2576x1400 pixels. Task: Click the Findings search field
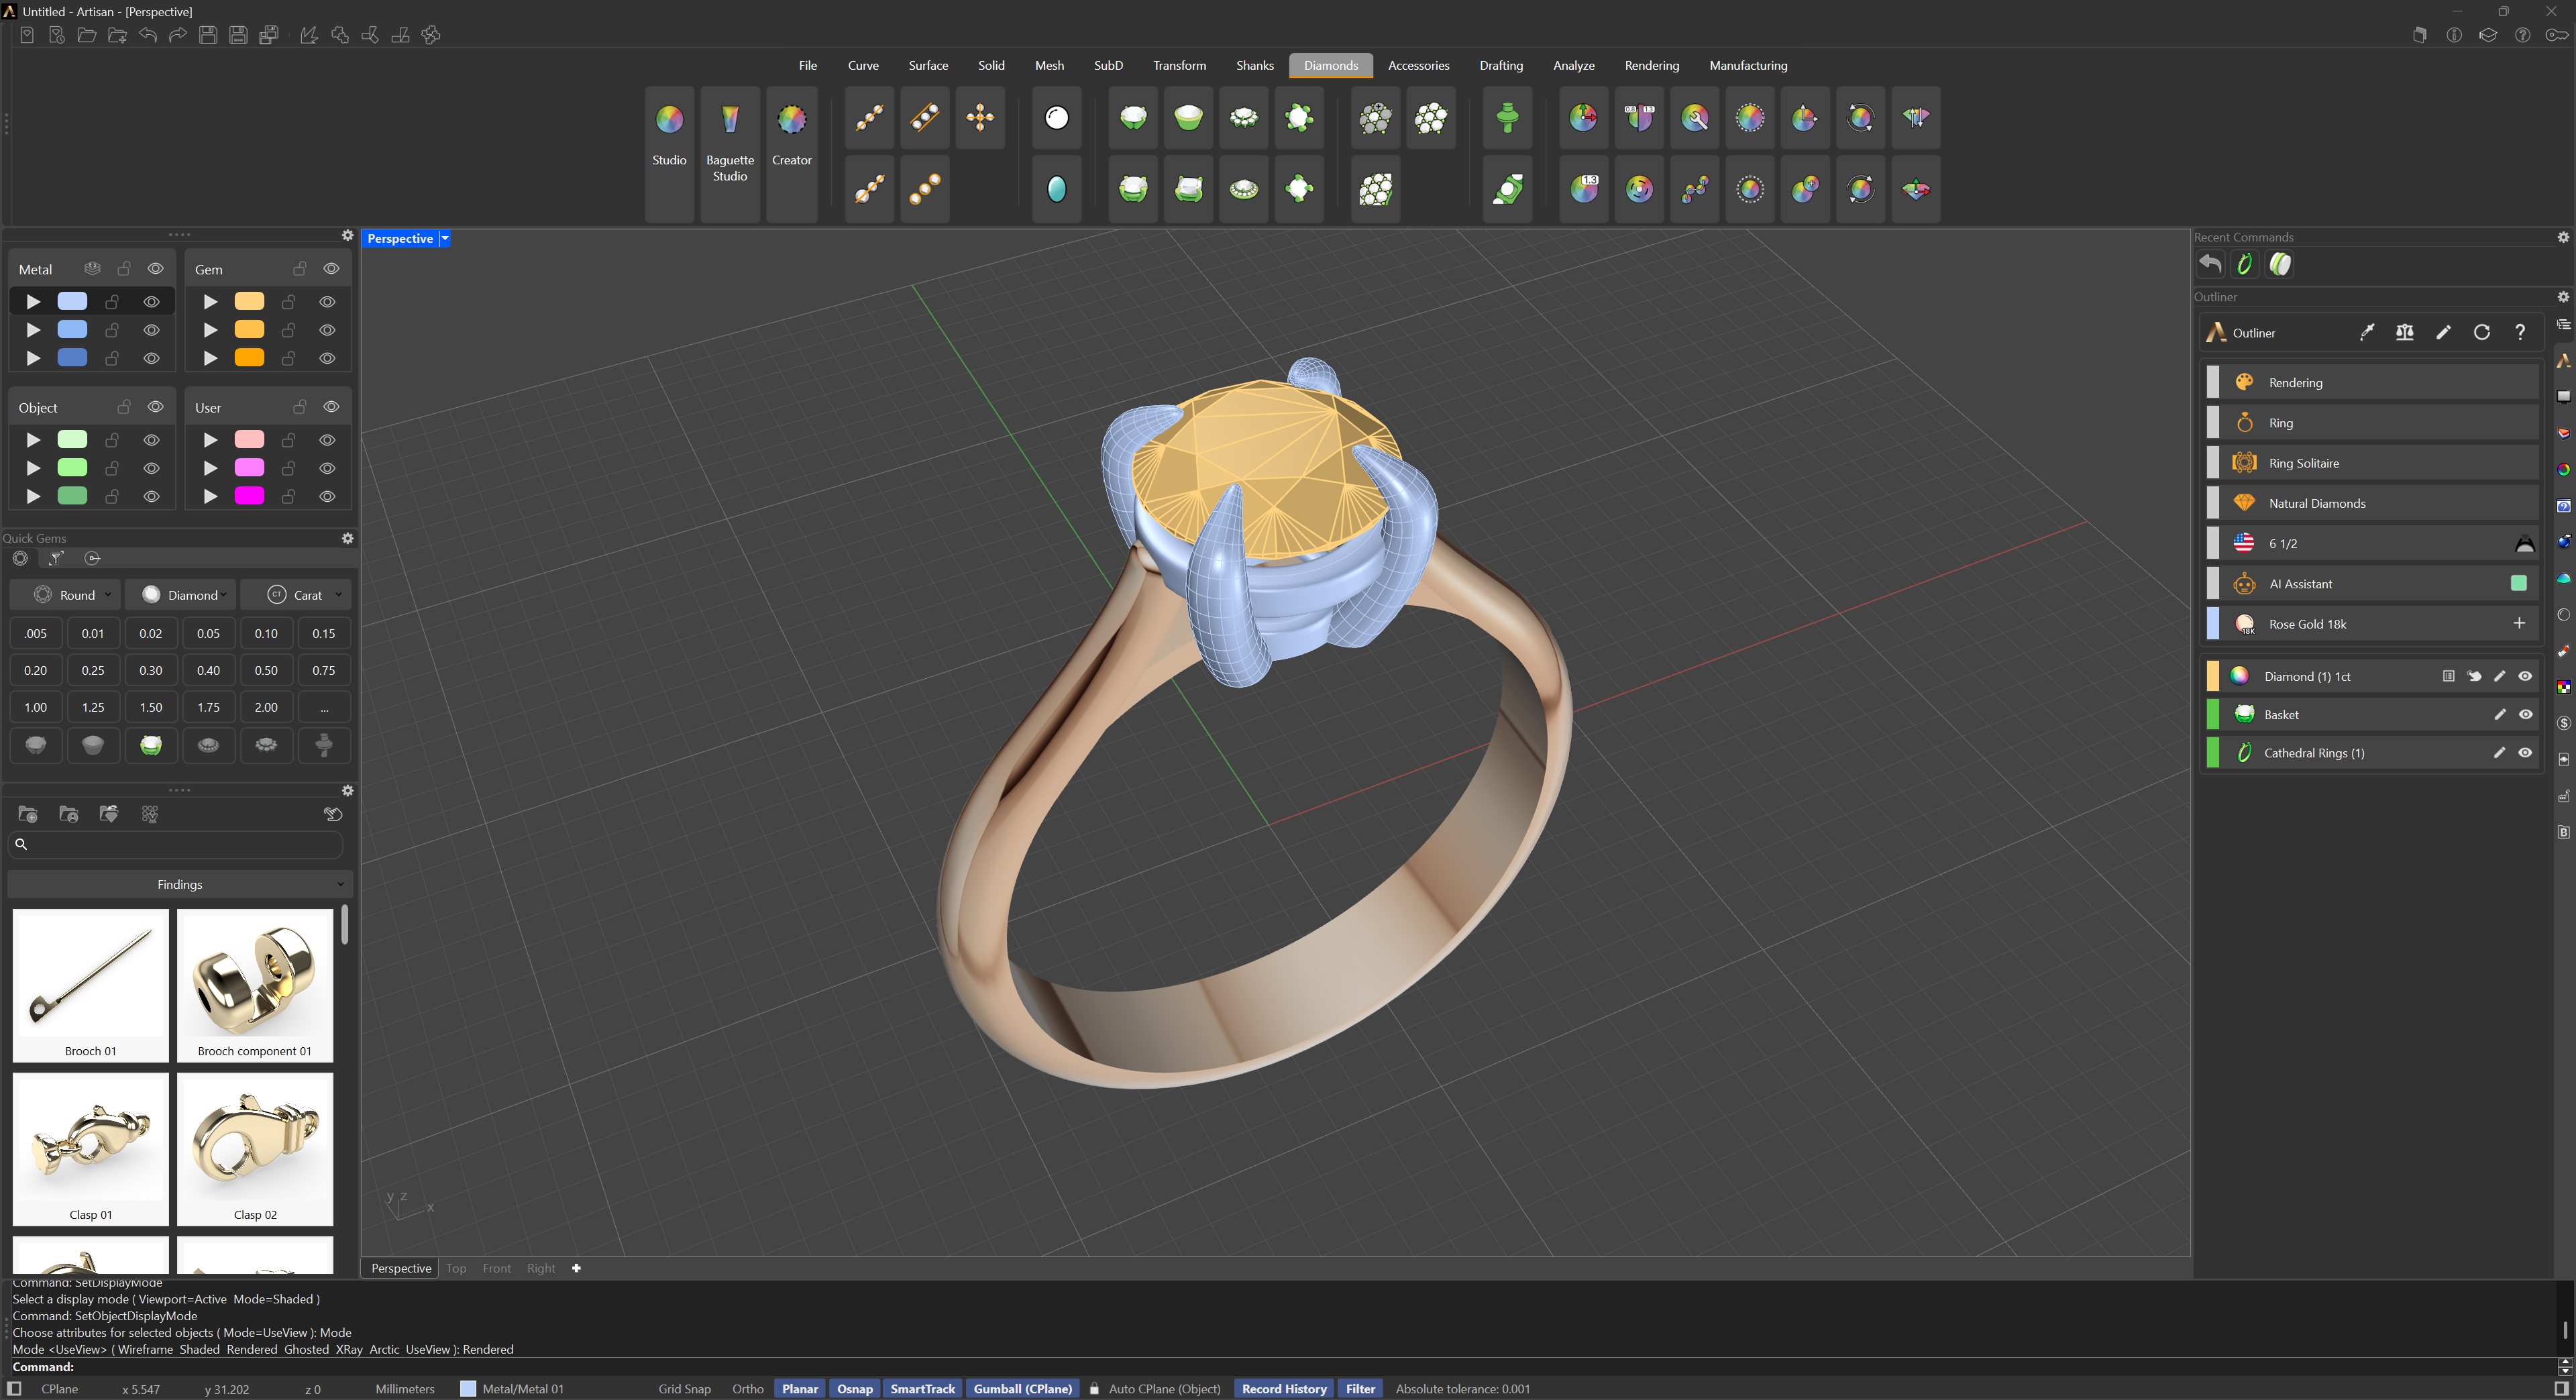176,844
